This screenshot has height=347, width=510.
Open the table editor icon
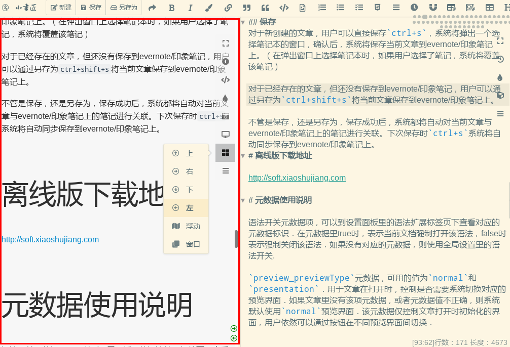(452, 7)
